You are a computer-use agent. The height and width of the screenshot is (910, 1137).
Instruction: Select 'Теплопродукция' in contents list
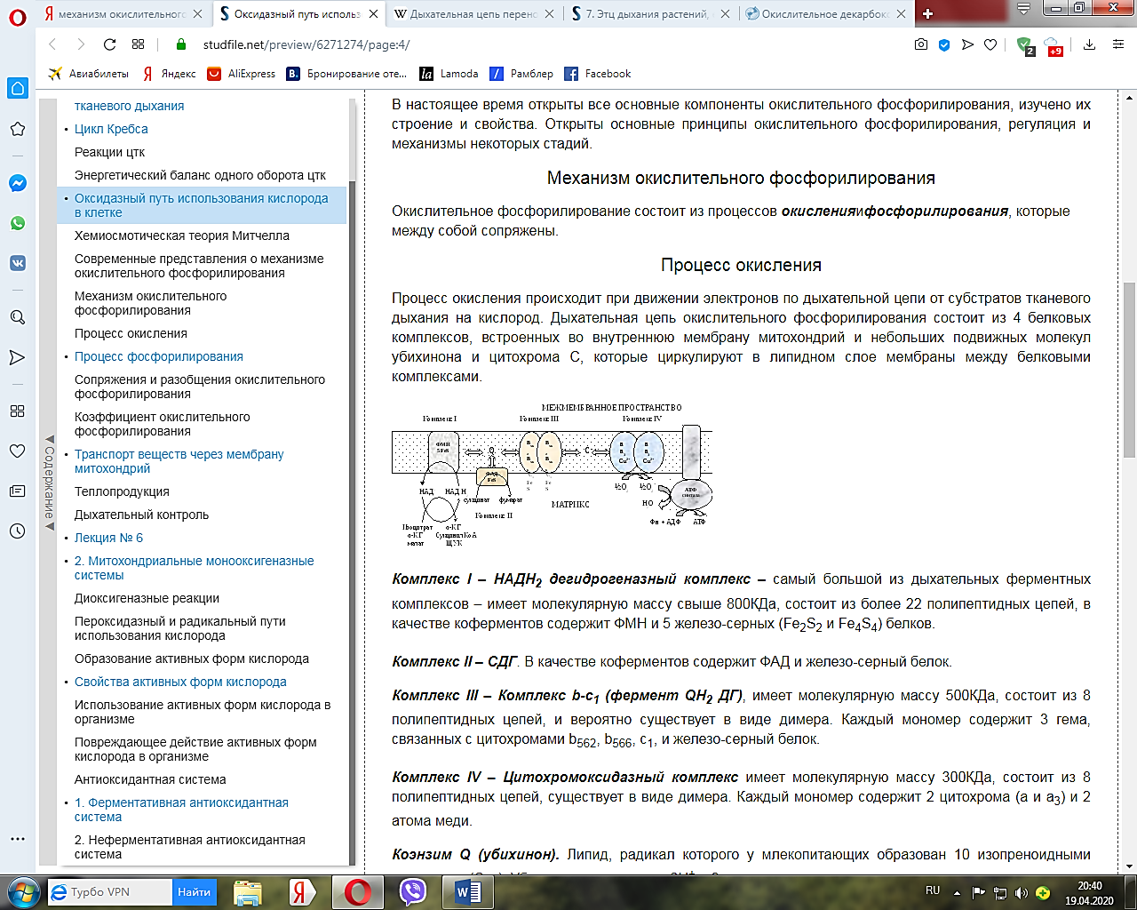coord(122,491)
